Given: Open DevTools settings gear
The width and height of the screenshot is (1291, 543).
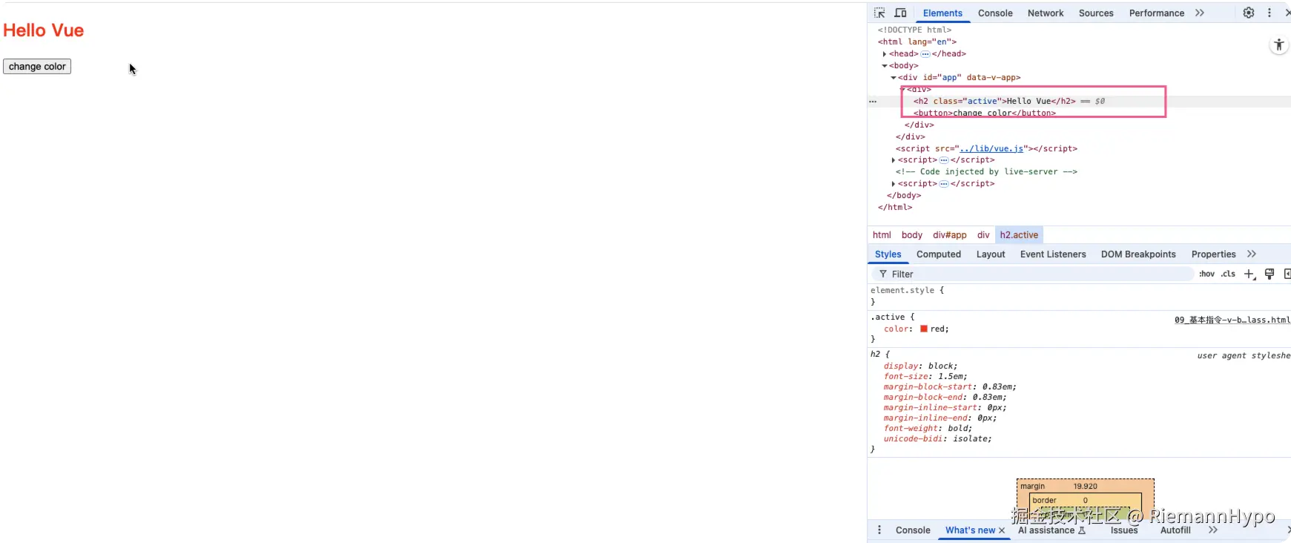Looking at the screenshot, I should coord(1249,13).
